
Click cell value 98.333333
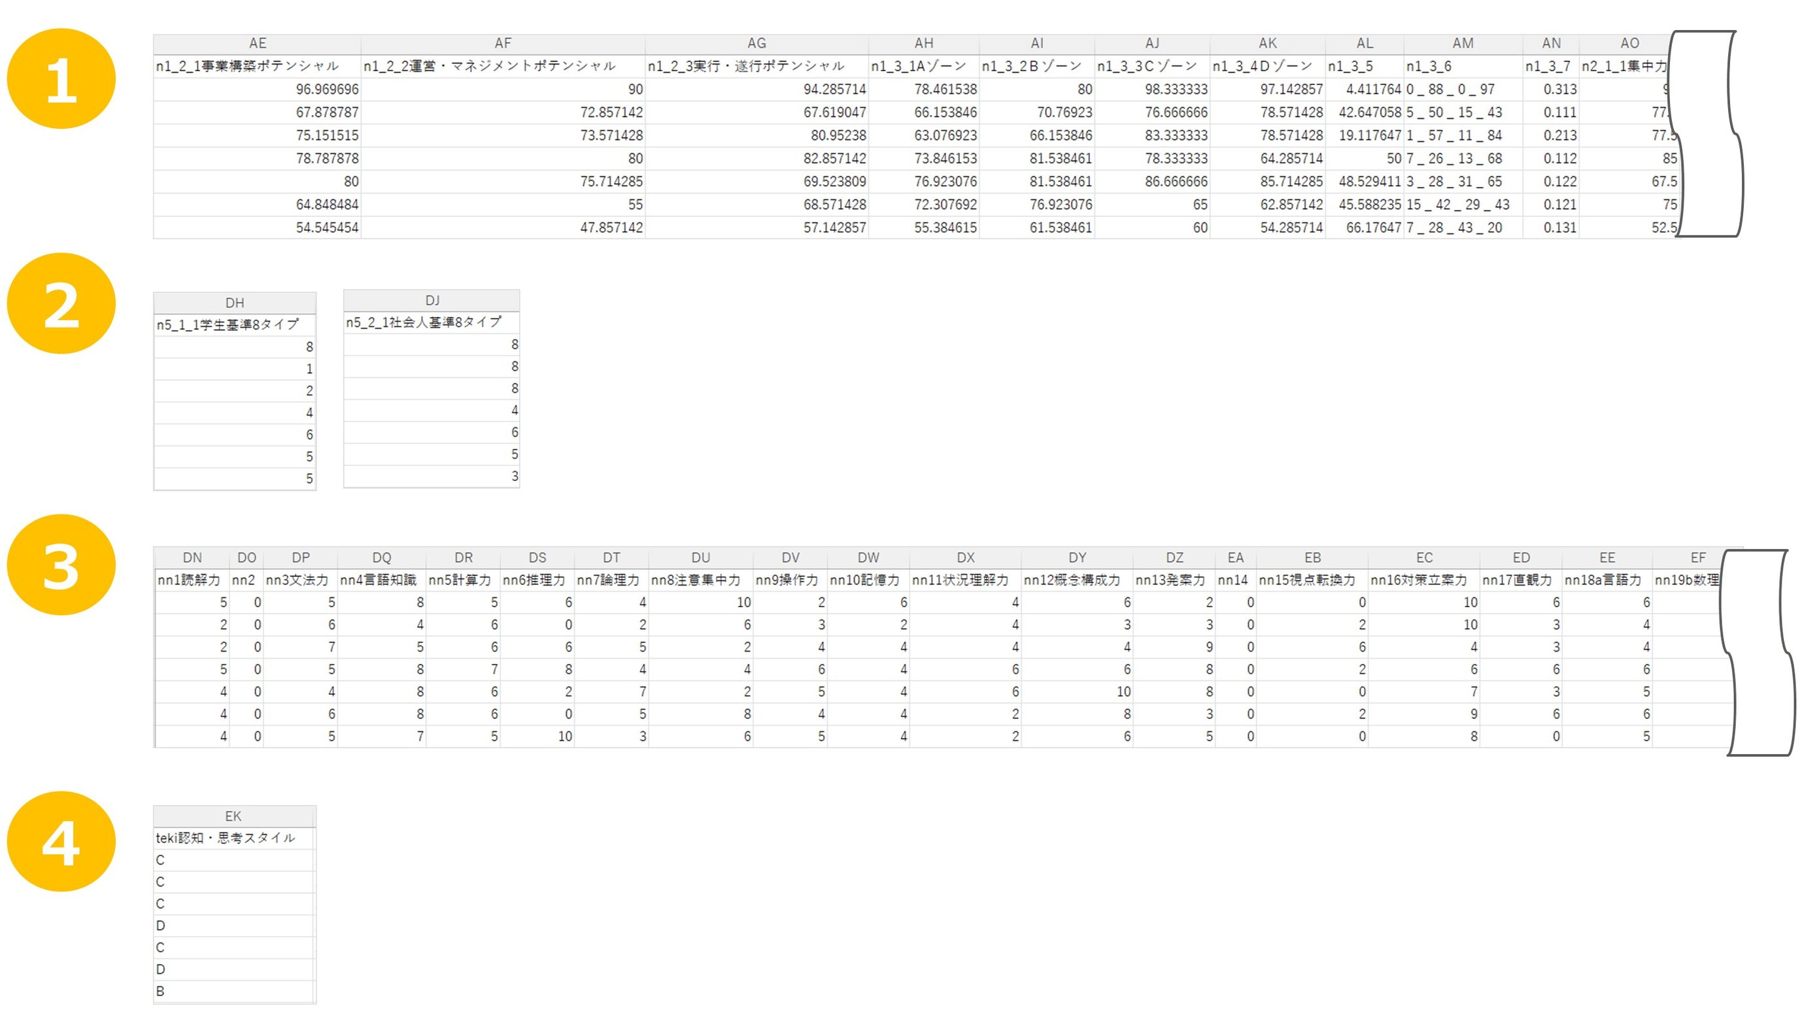[1153, 90]
